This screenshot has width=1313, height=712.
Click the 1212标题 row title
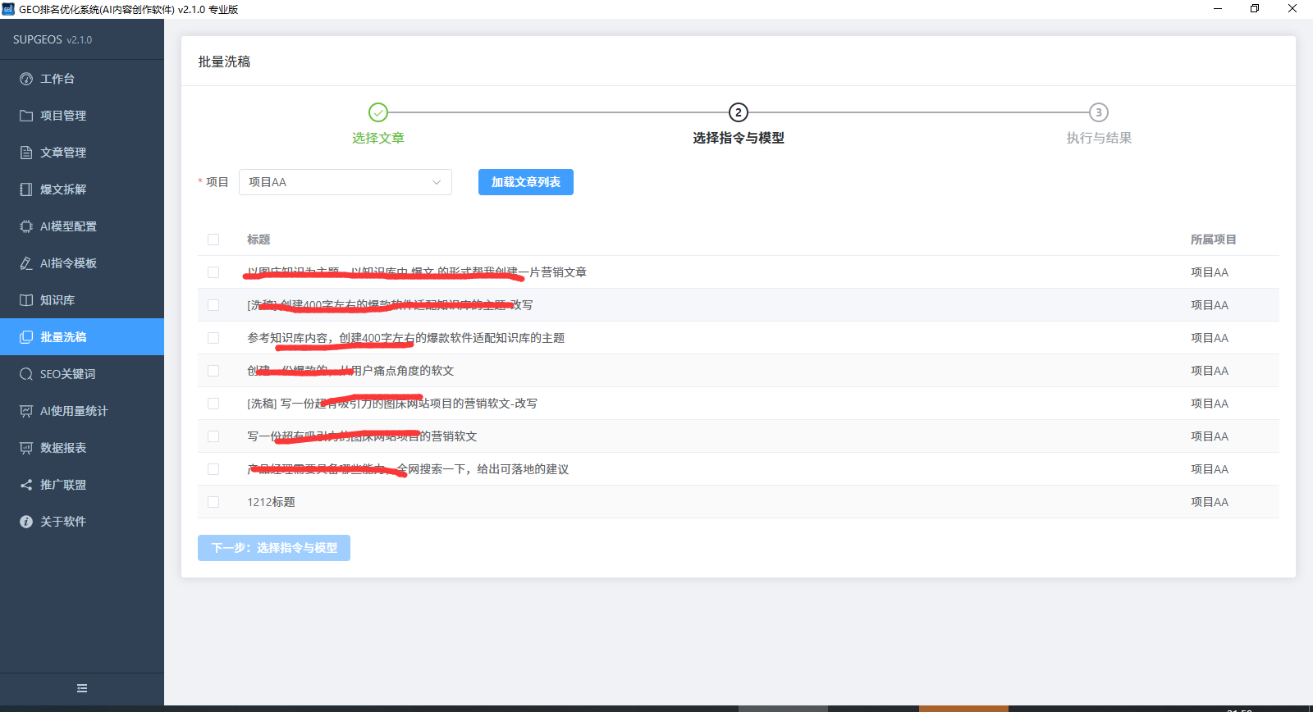tap(271, 502)
